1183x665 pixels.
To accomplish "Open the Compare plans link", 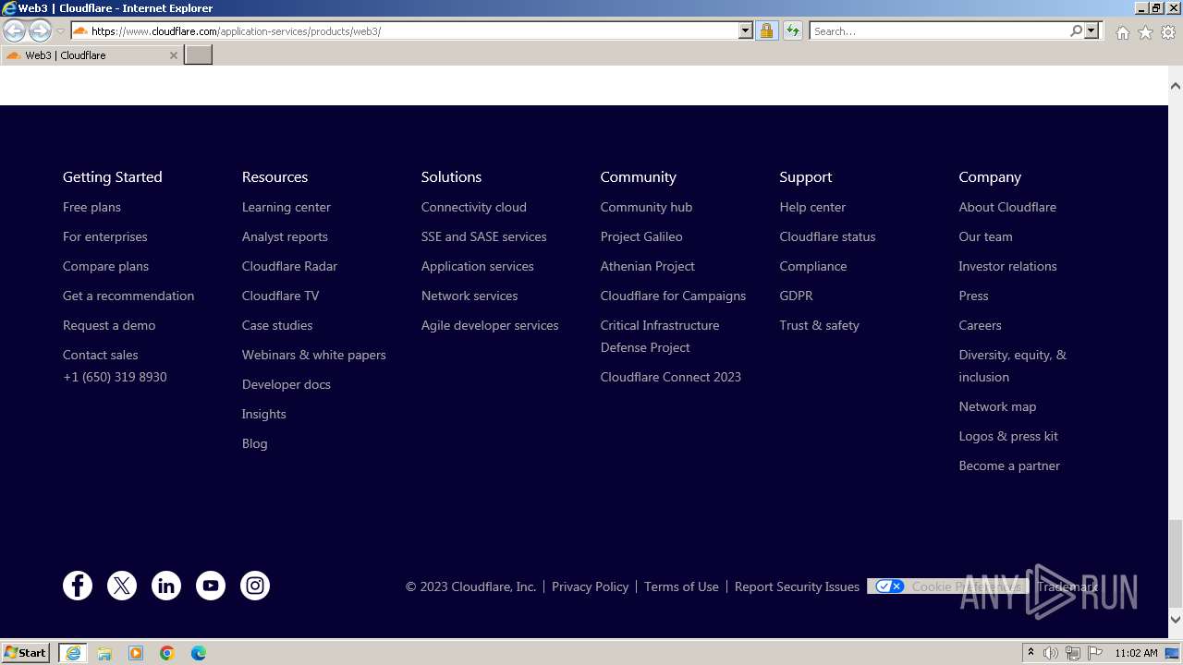I will 105,266.
